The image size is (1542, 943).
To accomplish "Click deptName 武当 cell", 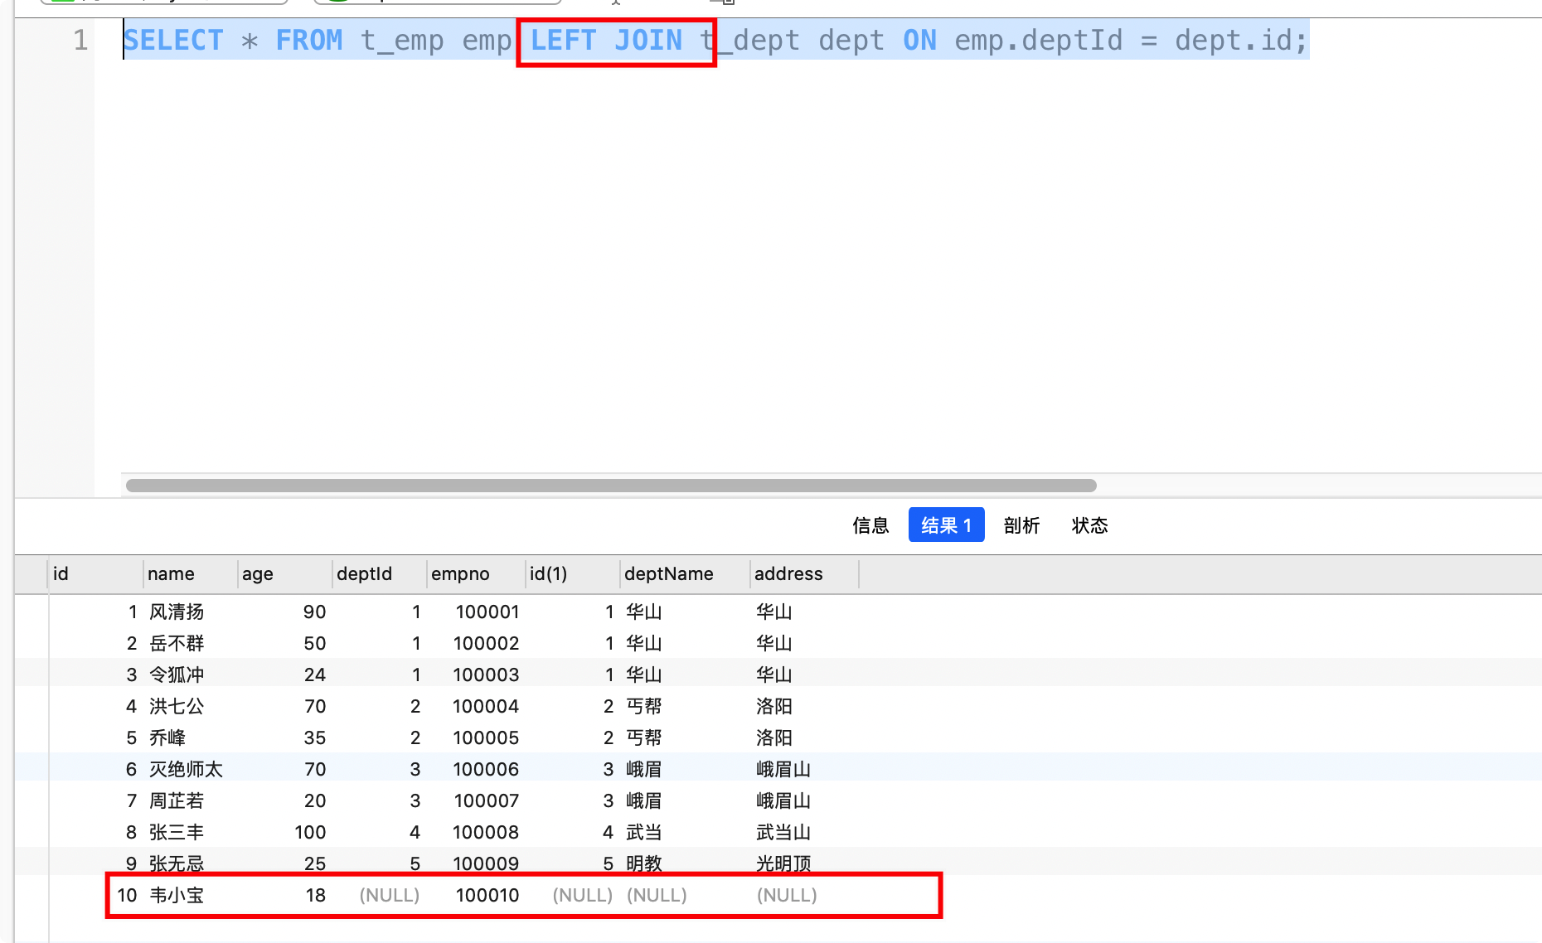I will pyautogui.click(x=644, y=832).
